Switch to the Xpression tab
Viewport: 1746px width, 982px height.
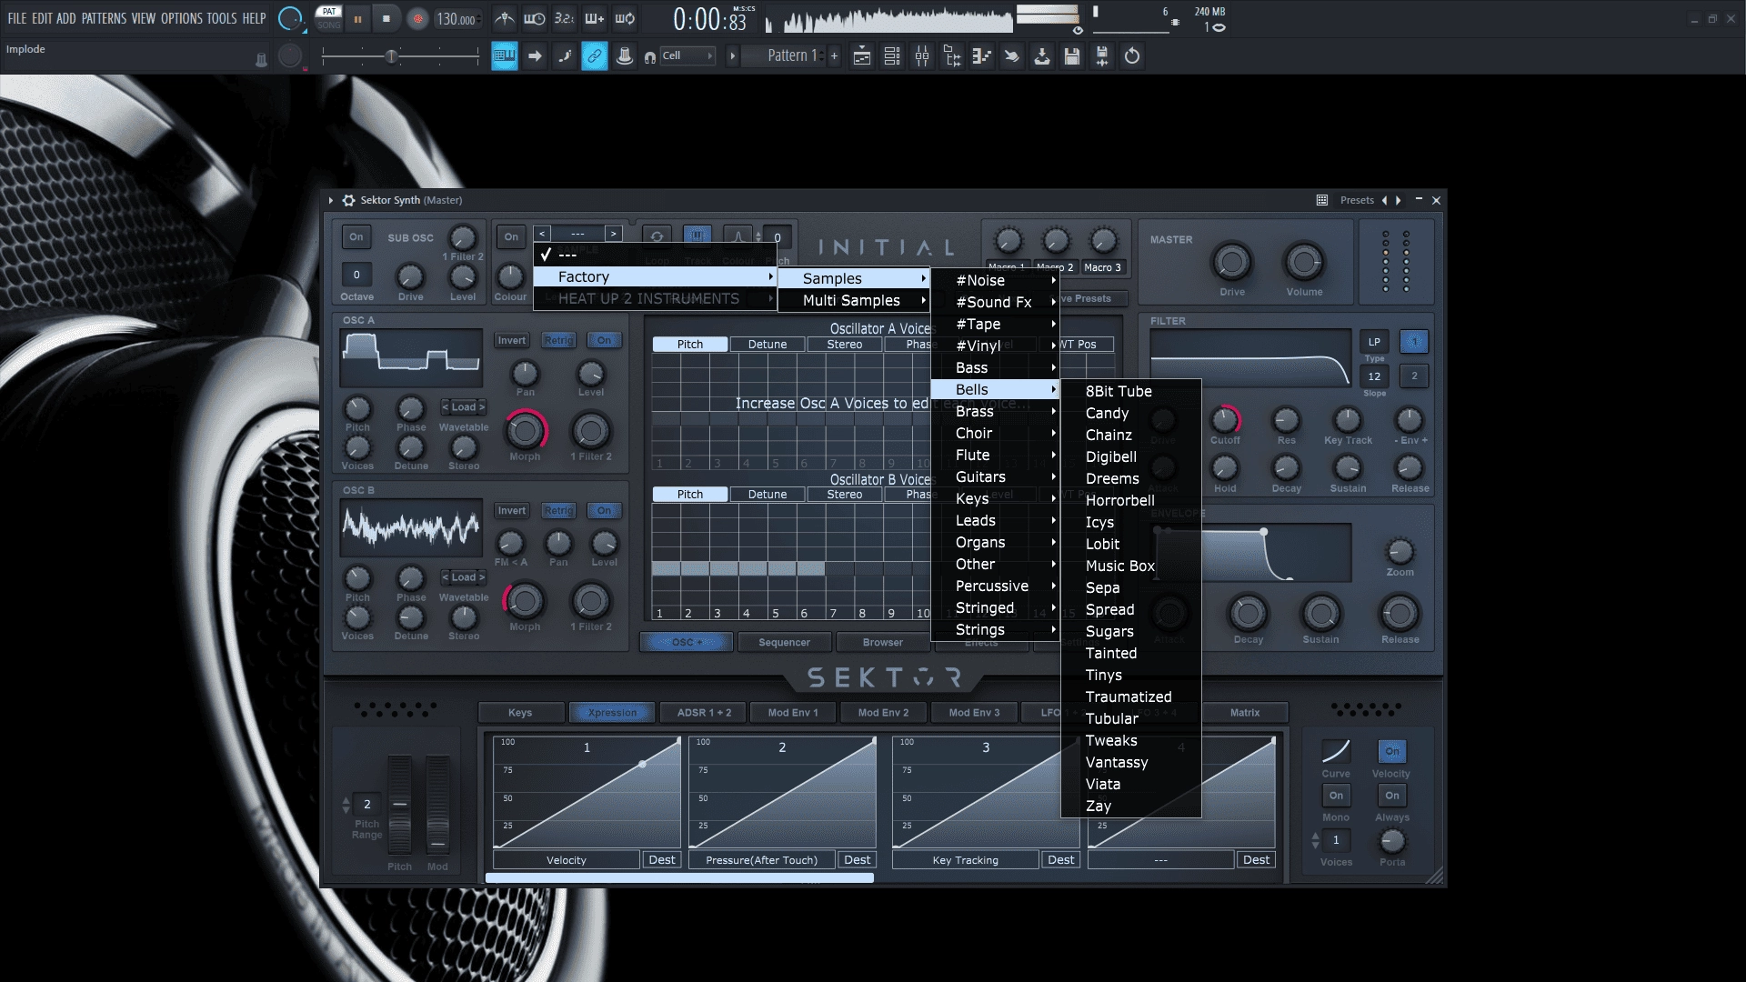(612, 713)
